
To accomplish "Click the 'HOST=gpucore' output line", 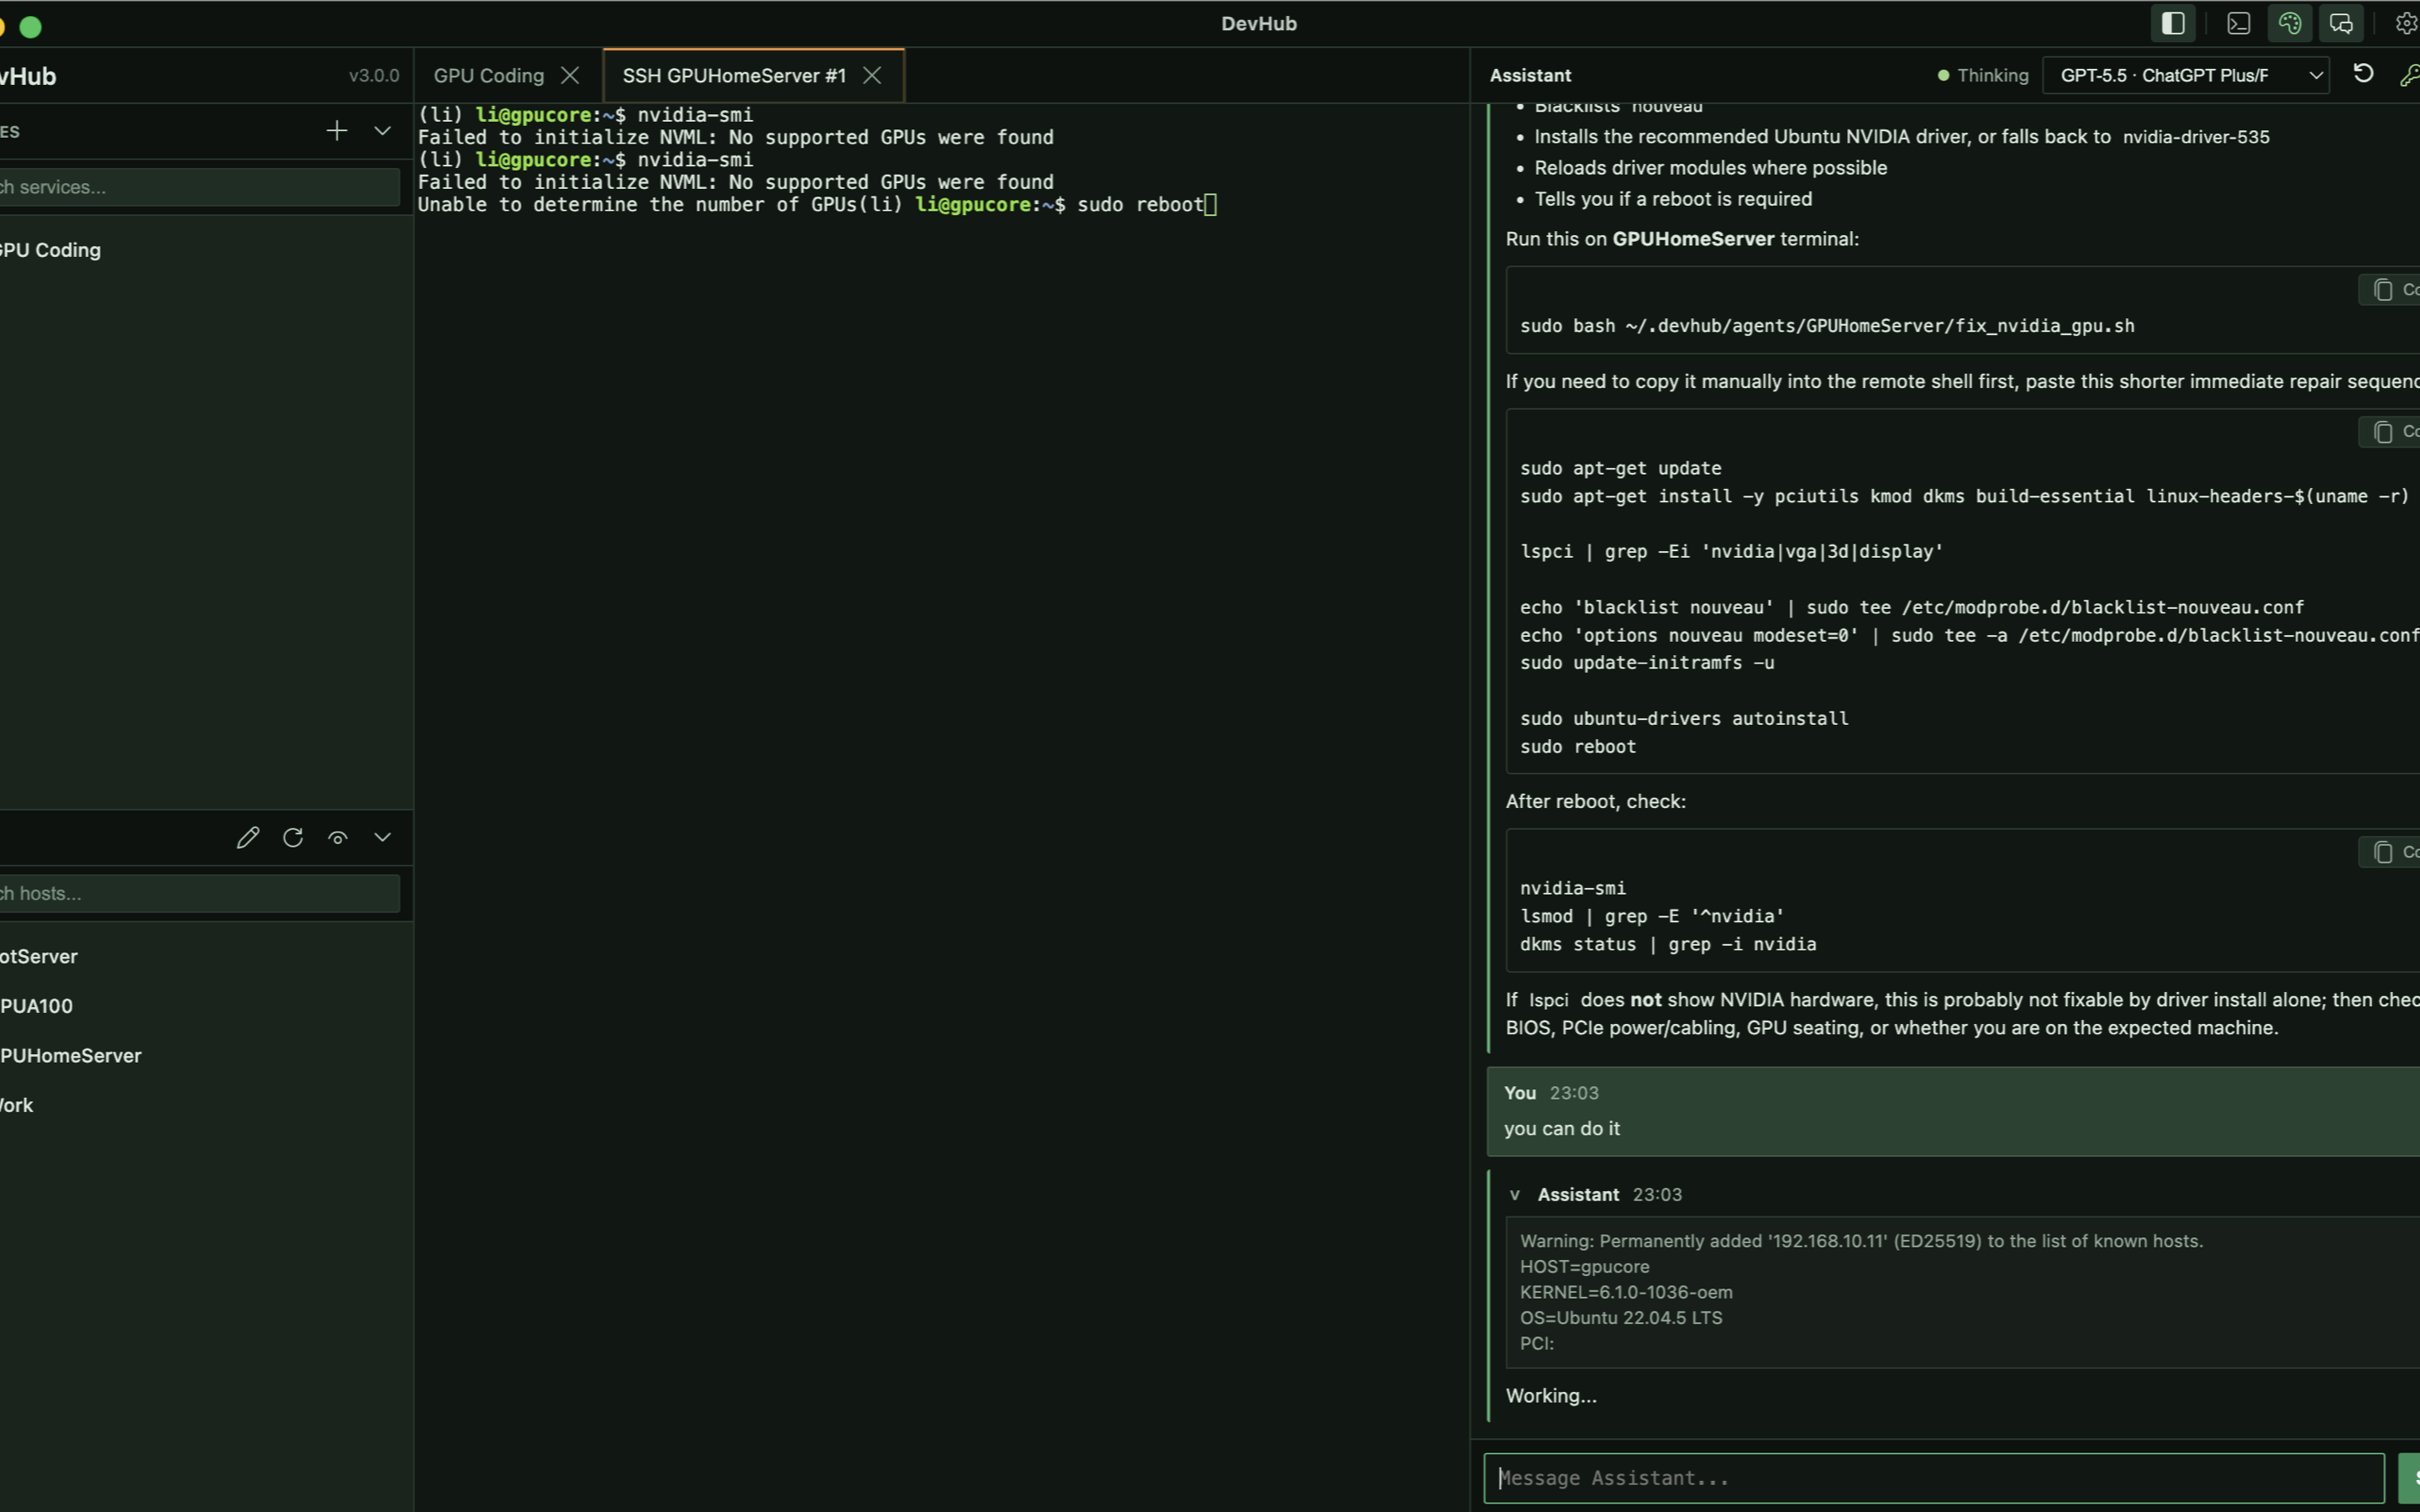I will pos(1584,1267).
